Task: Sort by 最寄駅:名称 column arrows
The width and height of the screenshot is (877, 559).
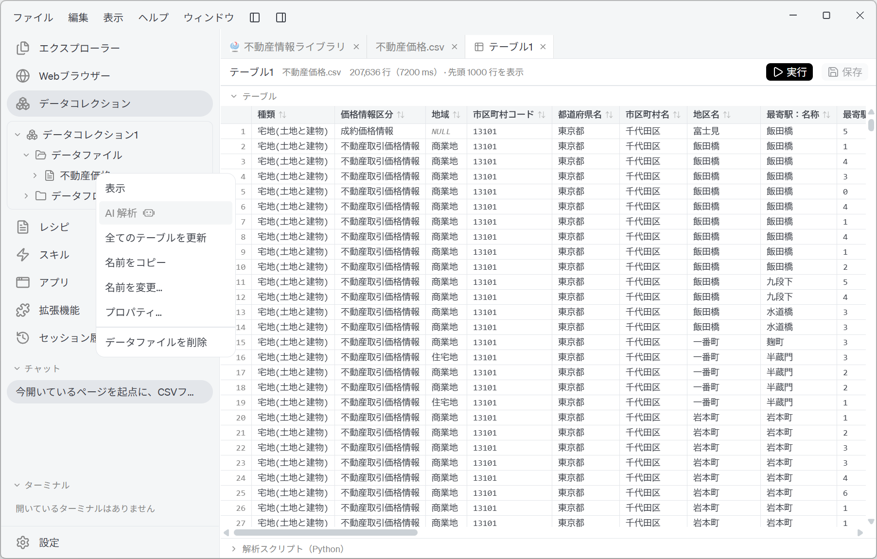Action: coord(826,115)
